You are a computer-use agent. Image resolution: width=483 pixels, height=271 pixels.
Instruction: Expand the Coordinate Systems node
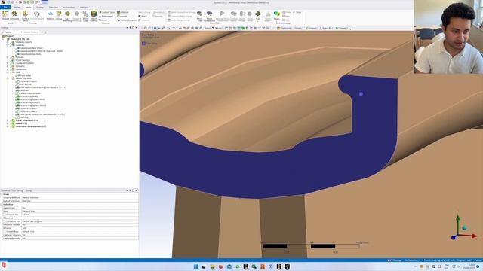[x=8, y=63]
